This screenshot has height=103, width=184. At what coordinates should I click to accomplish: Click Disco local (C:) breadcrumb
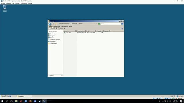point(67,24)
